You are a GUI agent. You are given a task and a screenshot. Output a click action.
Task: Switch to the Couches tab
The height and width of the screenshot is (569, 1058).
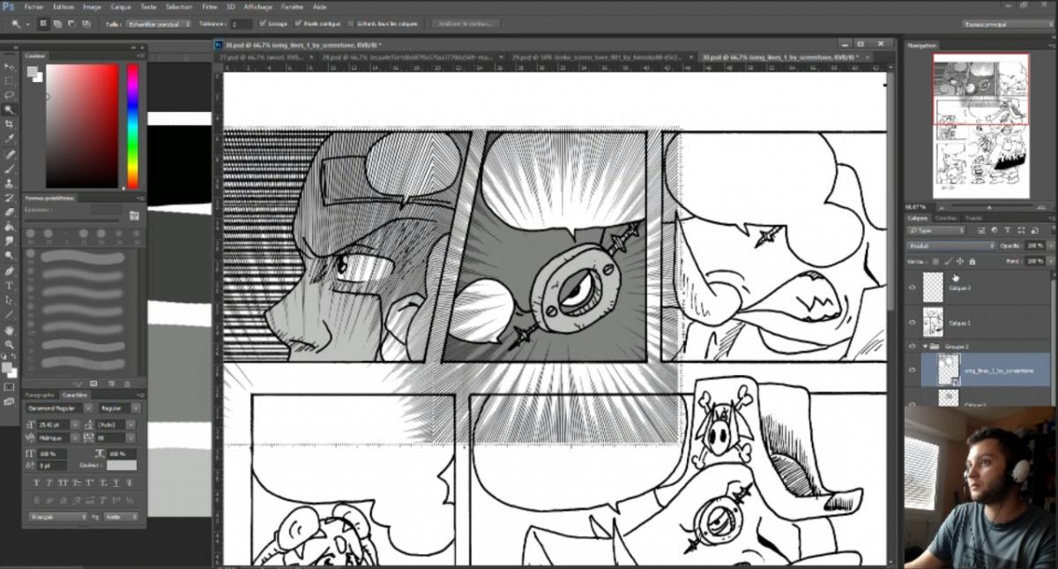pos(946,217)
